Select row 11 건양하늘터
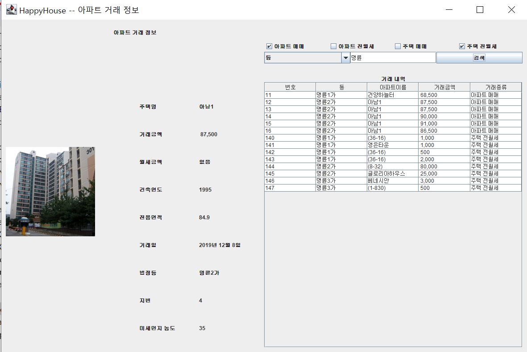This screenshot has height=352, width=527. tap(393, 95)
